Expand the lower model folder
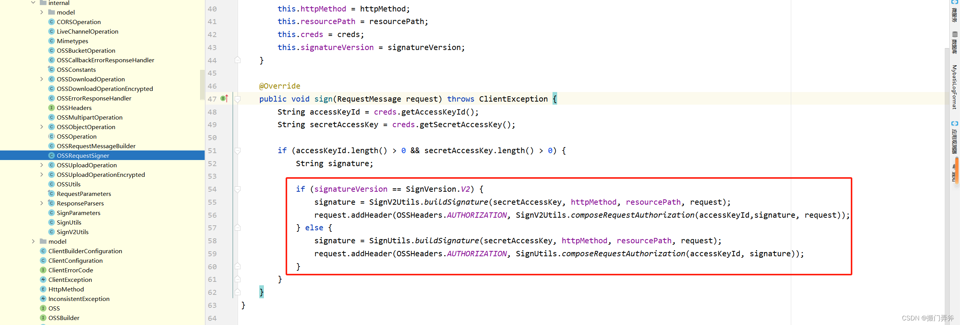 point(33,241)
